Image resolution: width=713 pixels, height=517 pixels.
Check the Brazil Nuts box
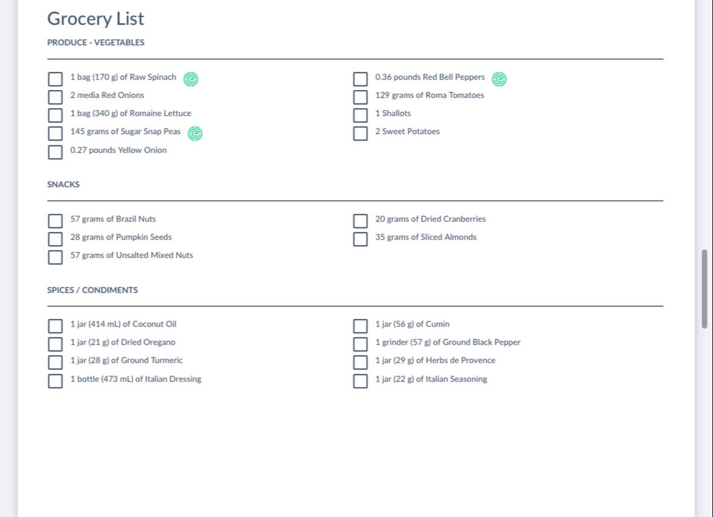coord(56,221)
